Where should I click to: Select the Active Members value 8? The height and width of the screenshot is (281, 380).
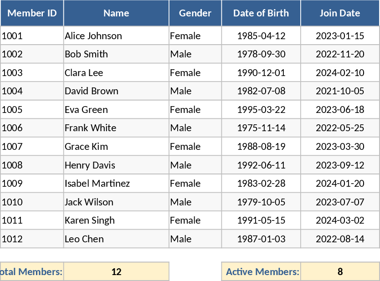340,272
